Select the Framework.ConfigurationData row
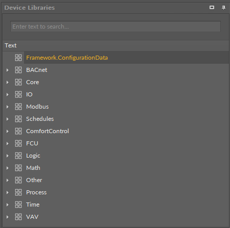 (116, 58)
